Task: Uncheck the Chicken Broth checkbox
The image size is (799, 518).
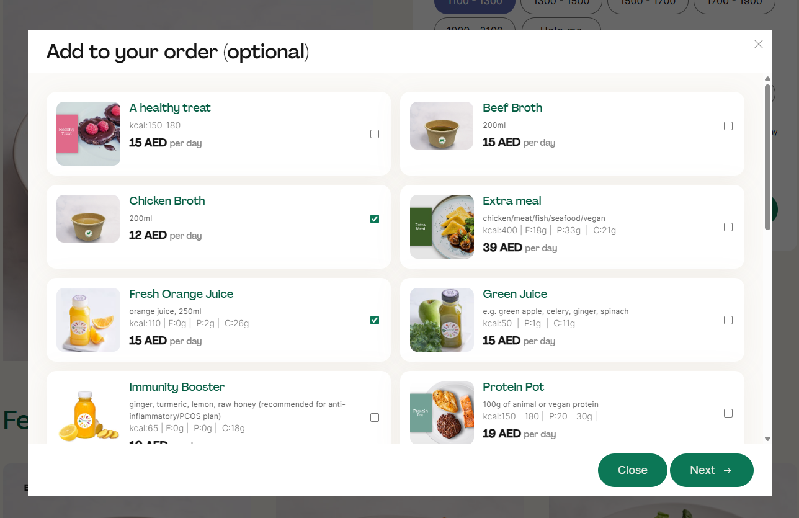Action: click(375, 219)
